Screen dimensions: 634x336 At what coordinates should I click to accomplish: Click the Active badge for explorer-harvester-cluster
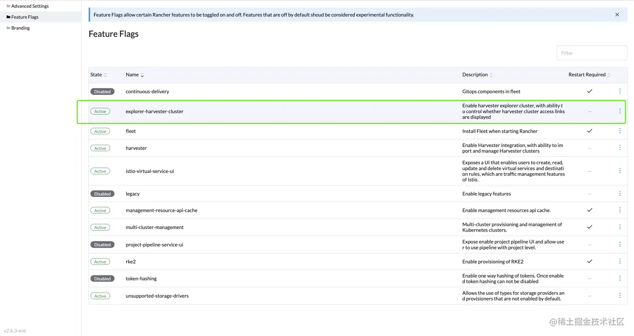100,112
